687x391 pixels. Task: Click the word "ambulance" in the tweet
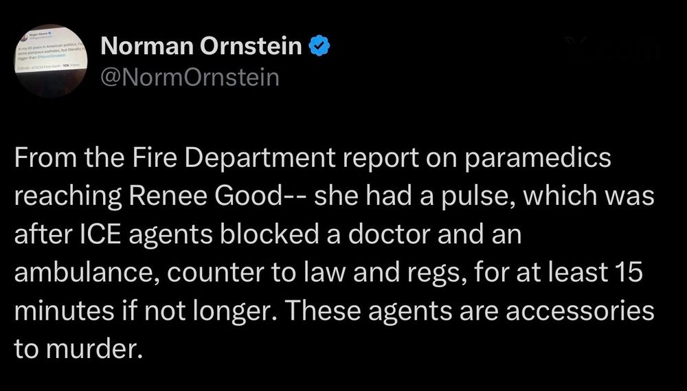[x=82, y=273]
